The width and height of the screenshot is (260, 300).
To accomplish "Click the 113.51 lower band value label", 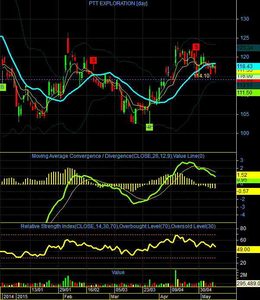I will (248, 85).
